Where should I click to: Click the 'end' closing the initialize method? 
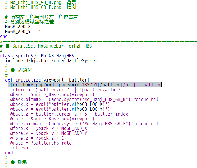pyautogui.click(x=9, y=153)
